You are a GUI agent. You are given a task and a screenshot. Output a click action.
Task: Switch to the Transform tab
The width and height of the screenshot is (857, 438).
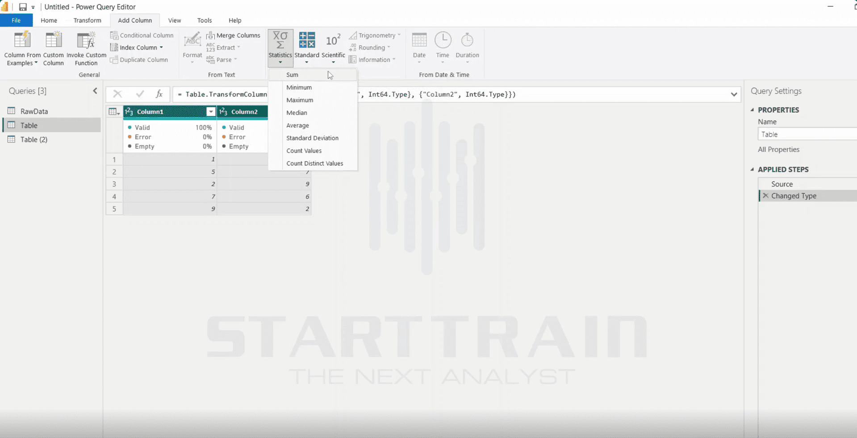point(88,21)
